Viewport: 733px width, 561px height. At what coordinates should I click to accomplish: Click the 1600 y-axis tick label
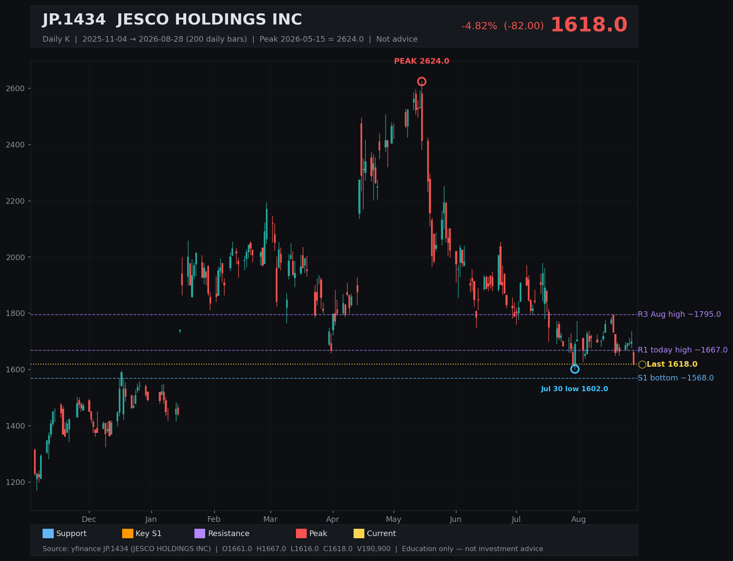click(15, 370)
